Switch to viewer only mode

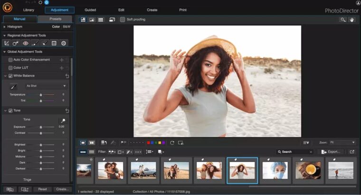pyautogui.click(x=92, y=19)
